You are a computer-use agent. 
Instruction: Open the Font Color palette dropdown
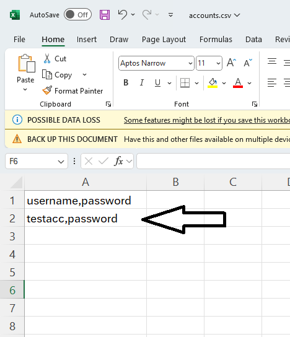point(249,83)
